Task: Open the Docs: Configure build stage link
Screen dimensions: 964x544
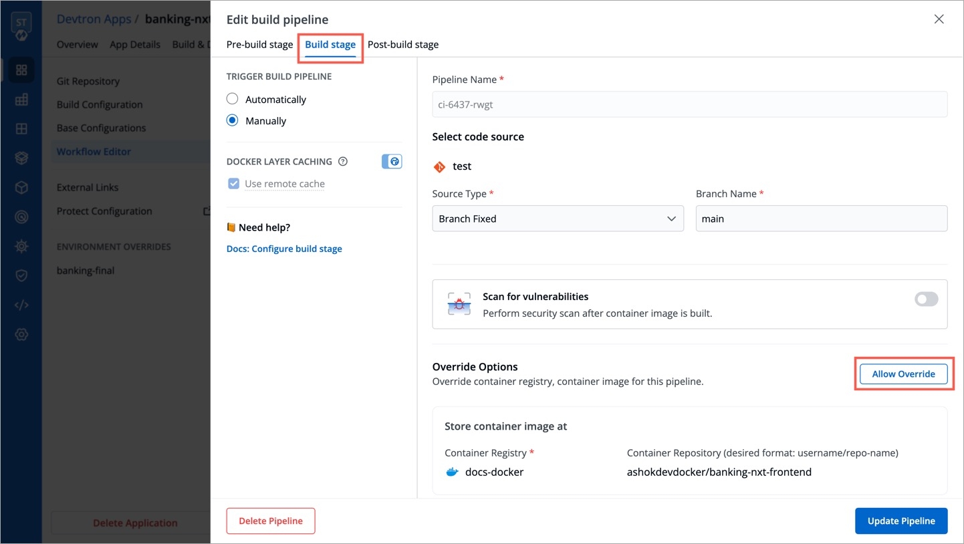Action: 284,249
